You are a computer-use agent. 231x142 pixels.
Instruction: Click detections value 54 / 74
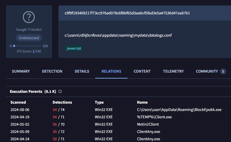point(59,110)
